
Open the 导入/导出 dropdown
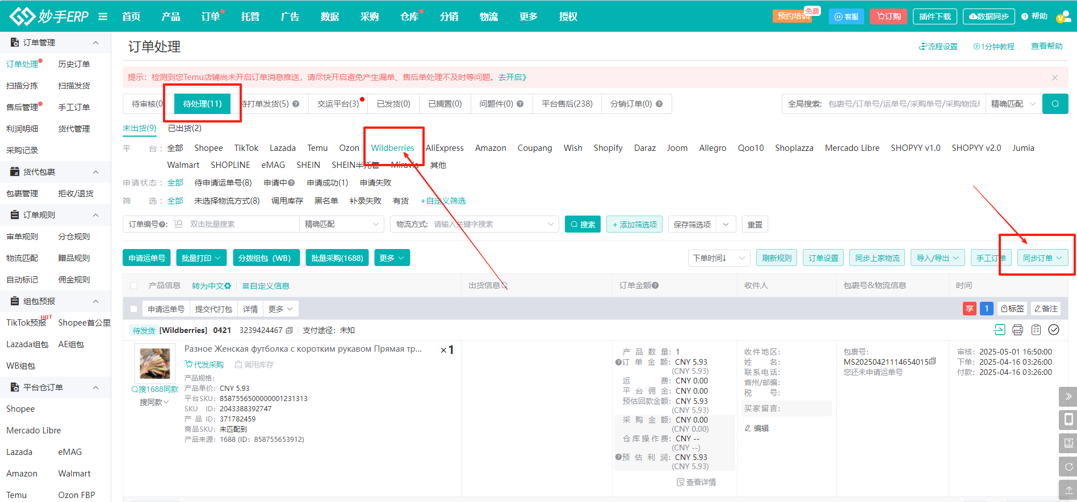[x=937, y=258]
